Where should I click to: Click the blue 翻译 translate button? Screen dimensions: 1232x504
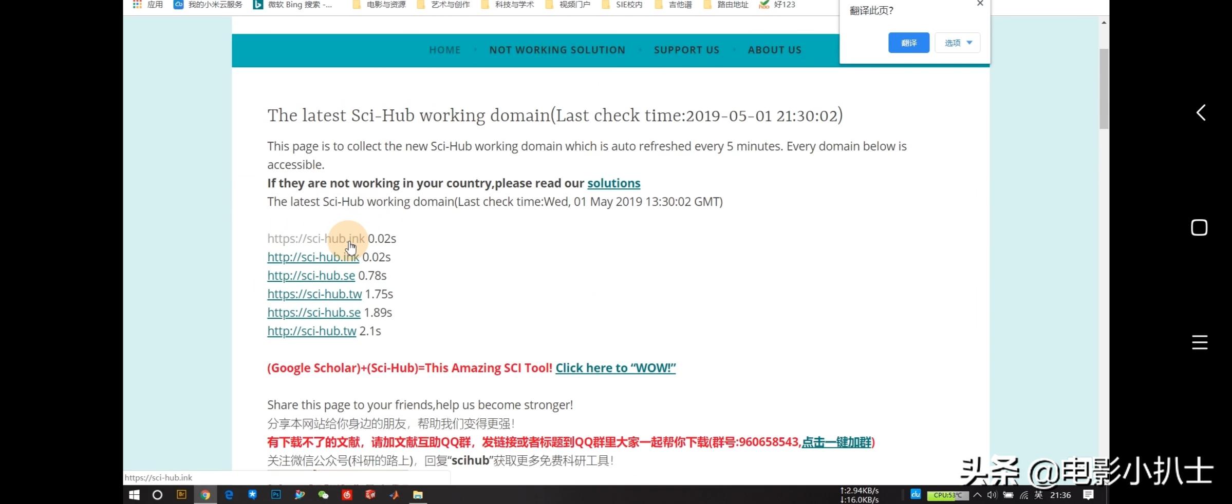(x=909, y=43)
